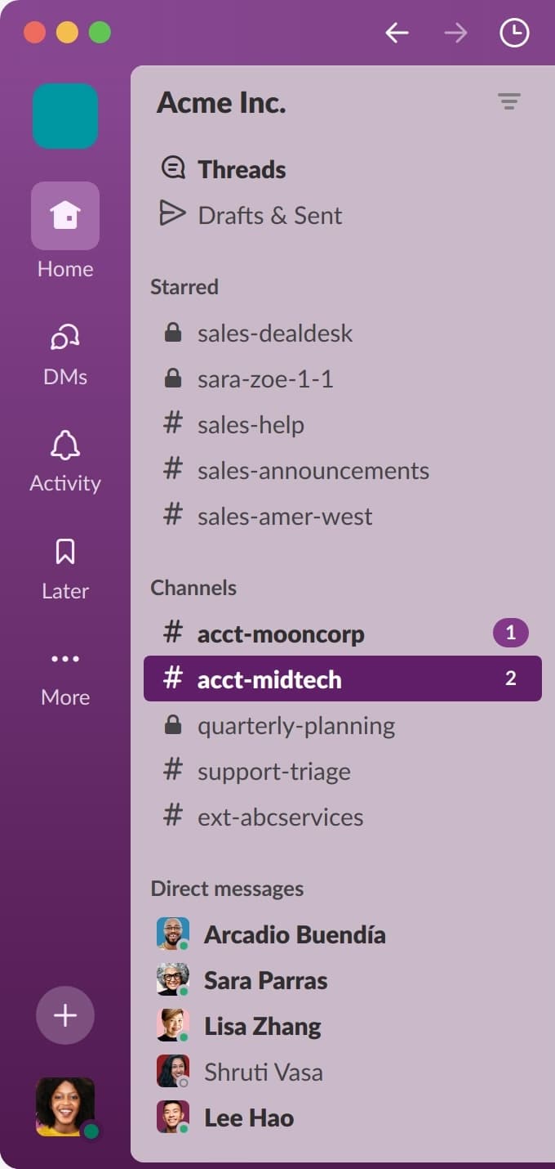The height and width of the screenshot is (1169, 555).
Task: Click the filter icon beside Acme Inc.
Action: tap(509, 101)
